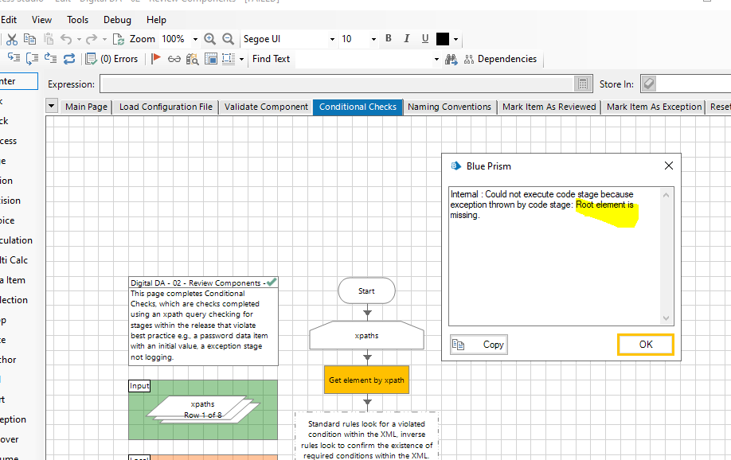Switch to the Naming Conventions tab

pos(449,107)
